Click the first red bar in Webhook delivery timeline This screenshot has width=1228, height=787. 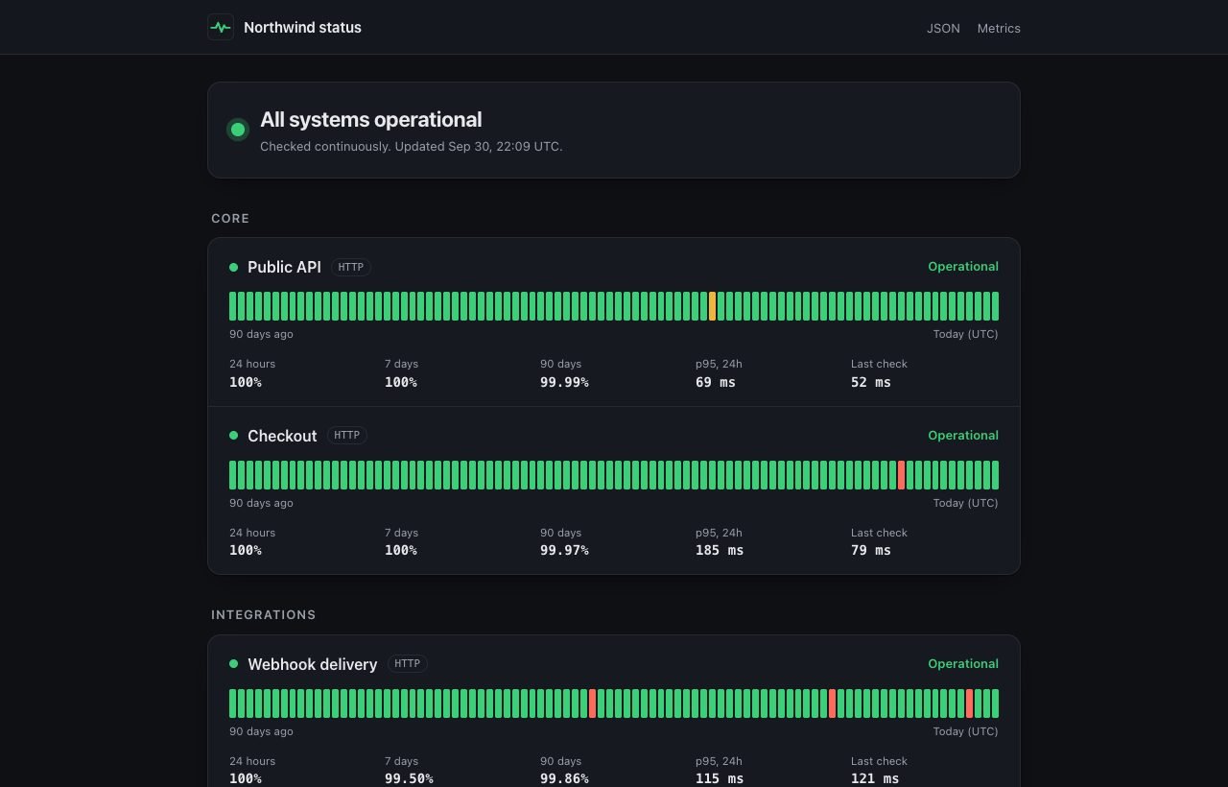pos(592,704)
